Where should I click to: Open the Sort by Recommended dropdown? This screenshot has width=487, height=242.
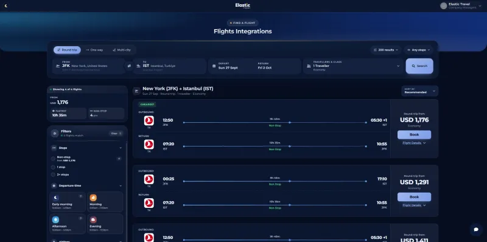[x=419, y=91]
